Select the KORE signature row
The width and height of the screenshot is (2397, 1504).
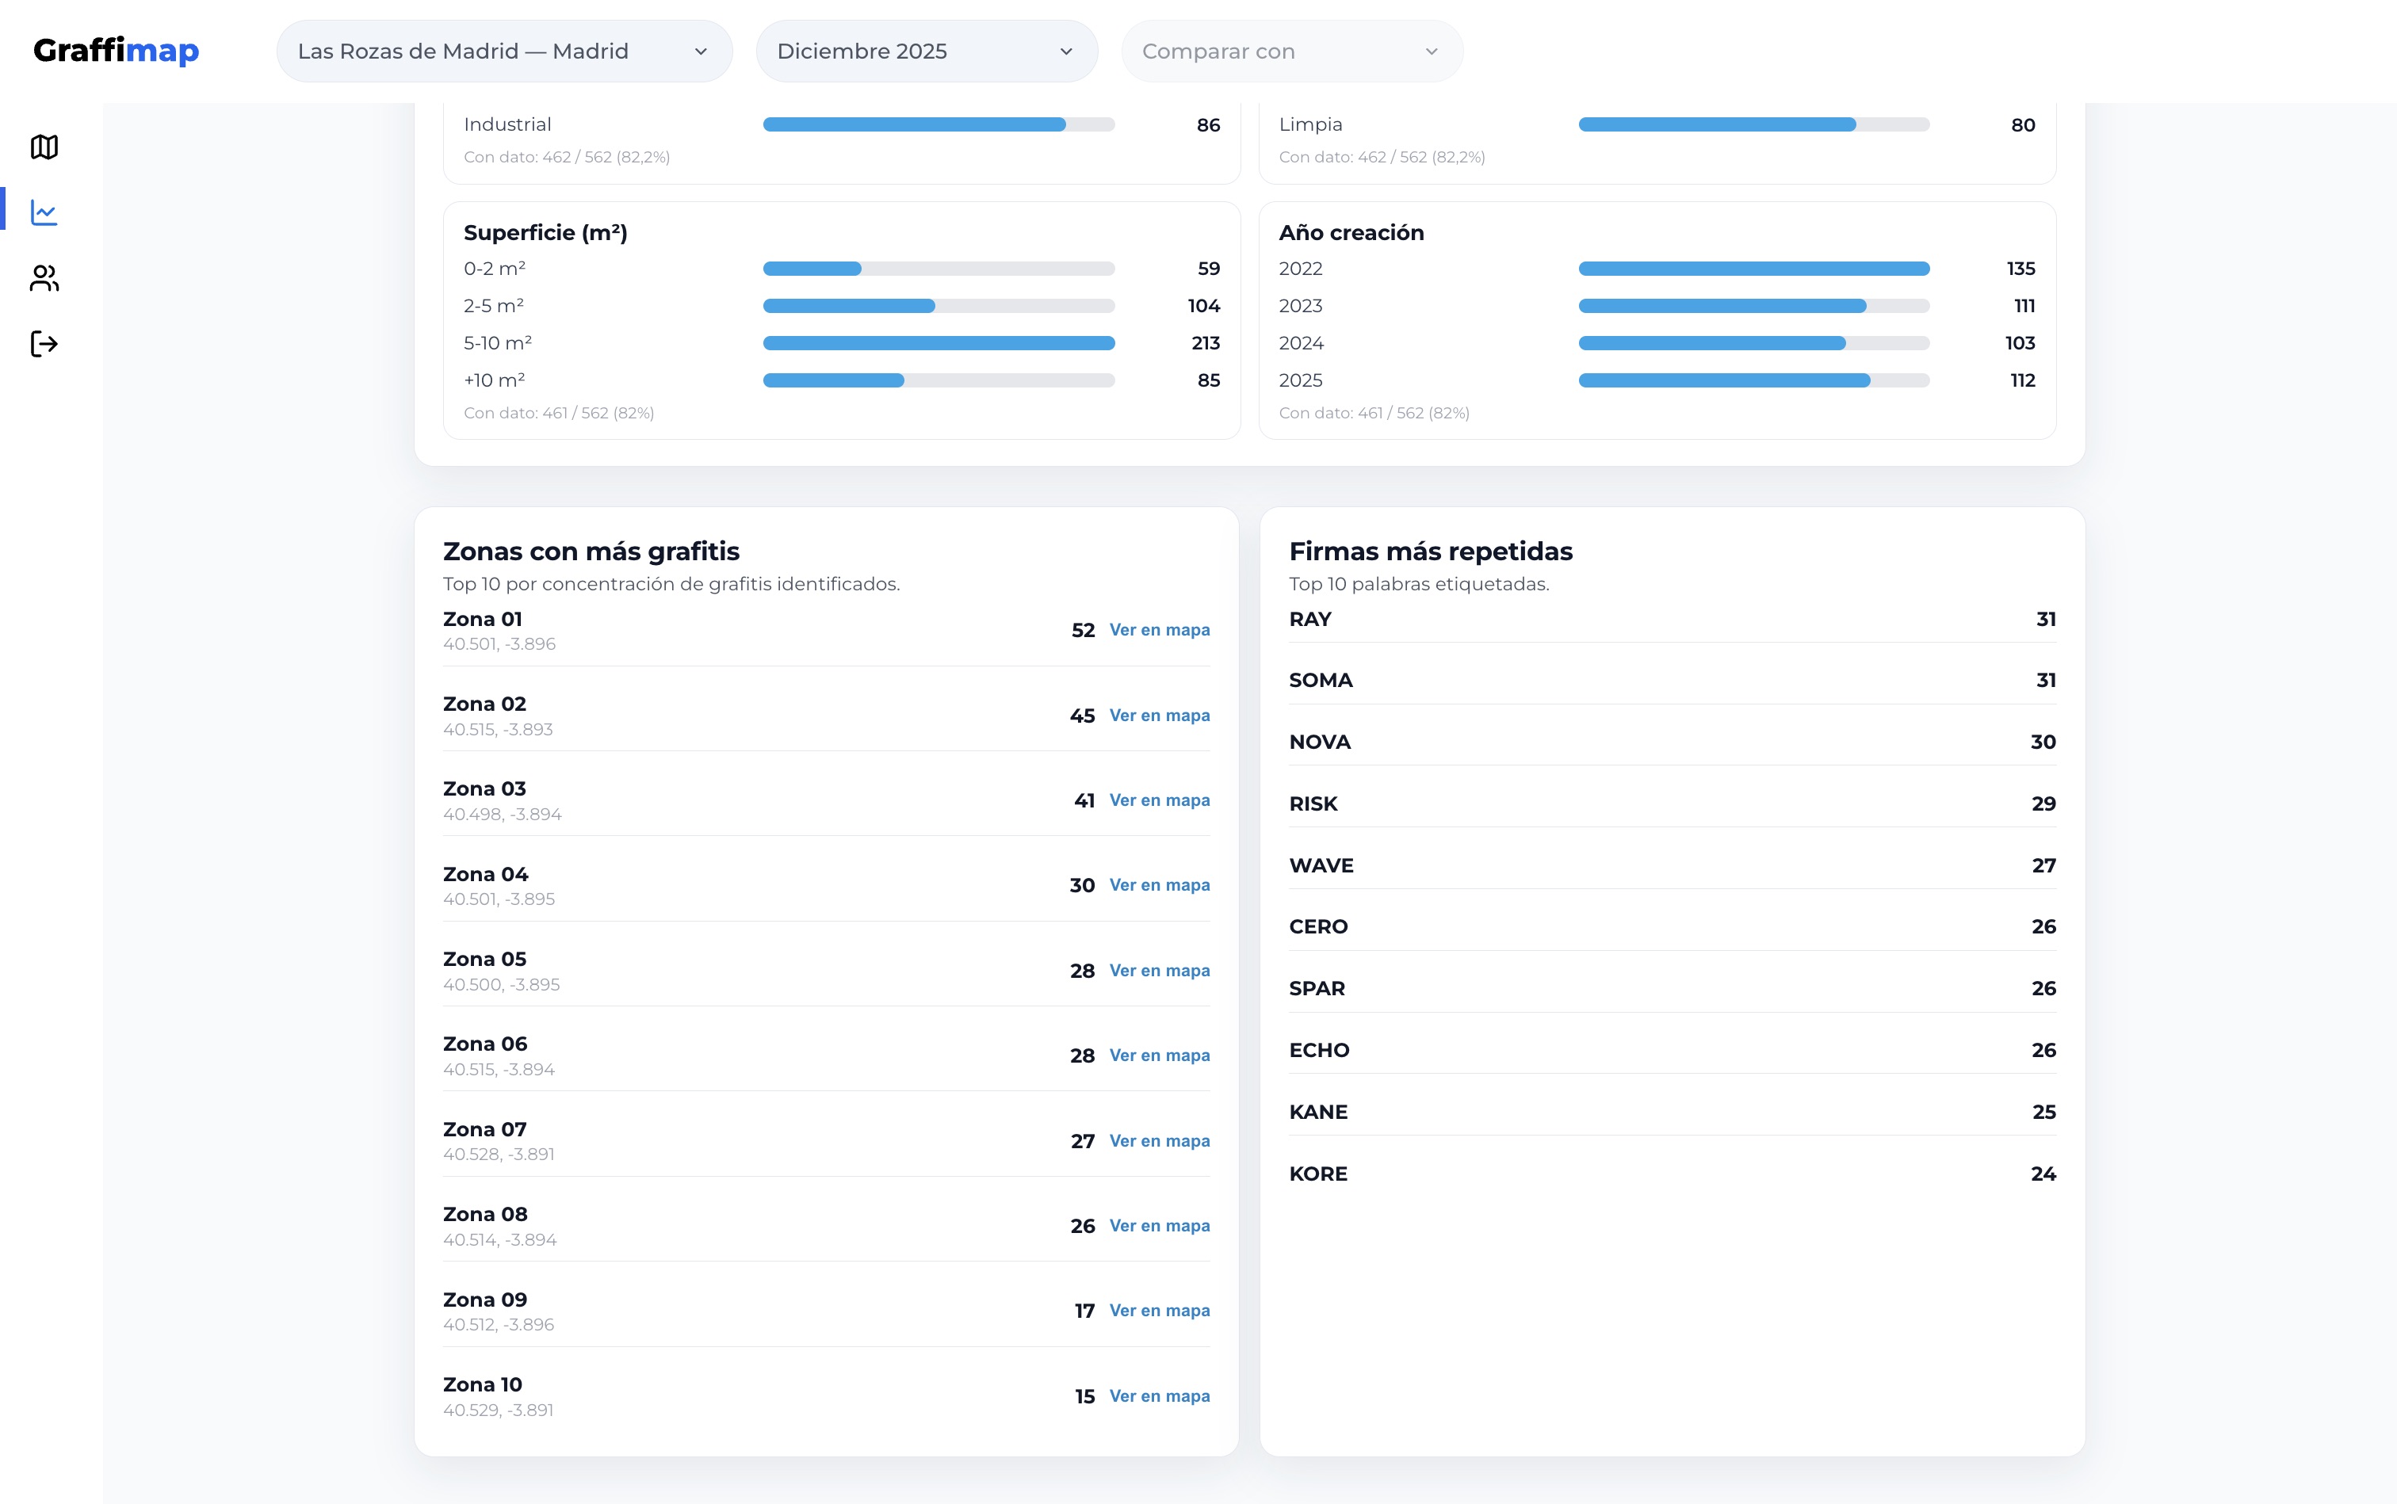coord(1672,1174)
